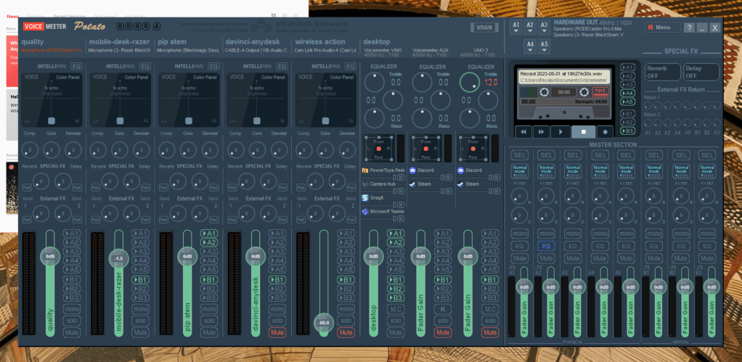Image resolution: width=742 pixels, height=362 pixels.
Task: Toggle solo on the quality strip
Action: click(x=72, y=321)
